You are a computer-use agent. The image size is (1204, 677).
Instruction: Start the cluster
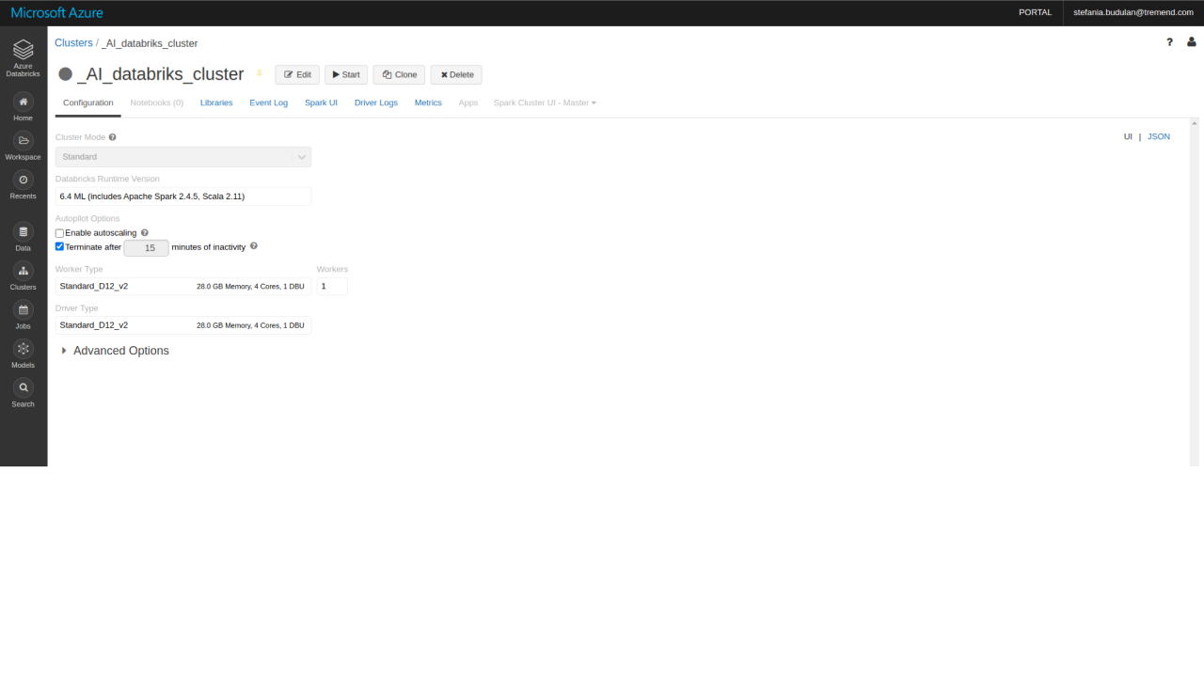[x=346, y=74]
